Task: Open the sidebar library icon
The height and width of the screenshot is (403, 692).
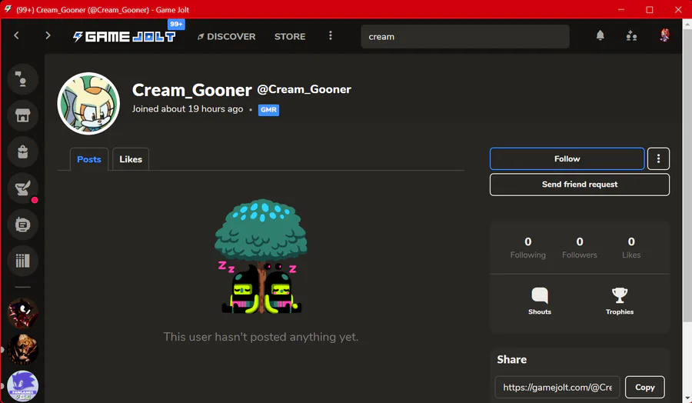Action: [x=22, y=261]
